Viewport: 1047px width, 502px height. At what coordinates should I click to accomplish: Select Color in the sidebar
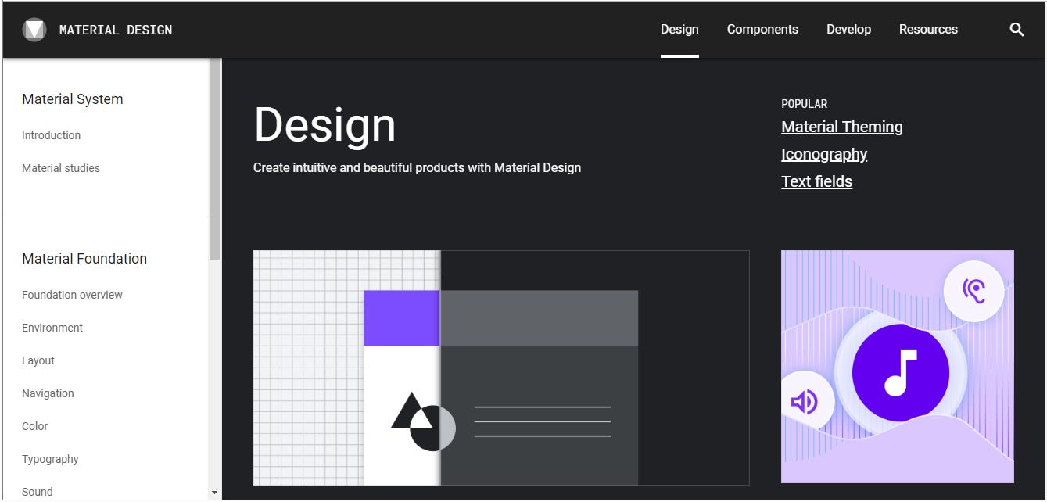[x=35, y=426]
